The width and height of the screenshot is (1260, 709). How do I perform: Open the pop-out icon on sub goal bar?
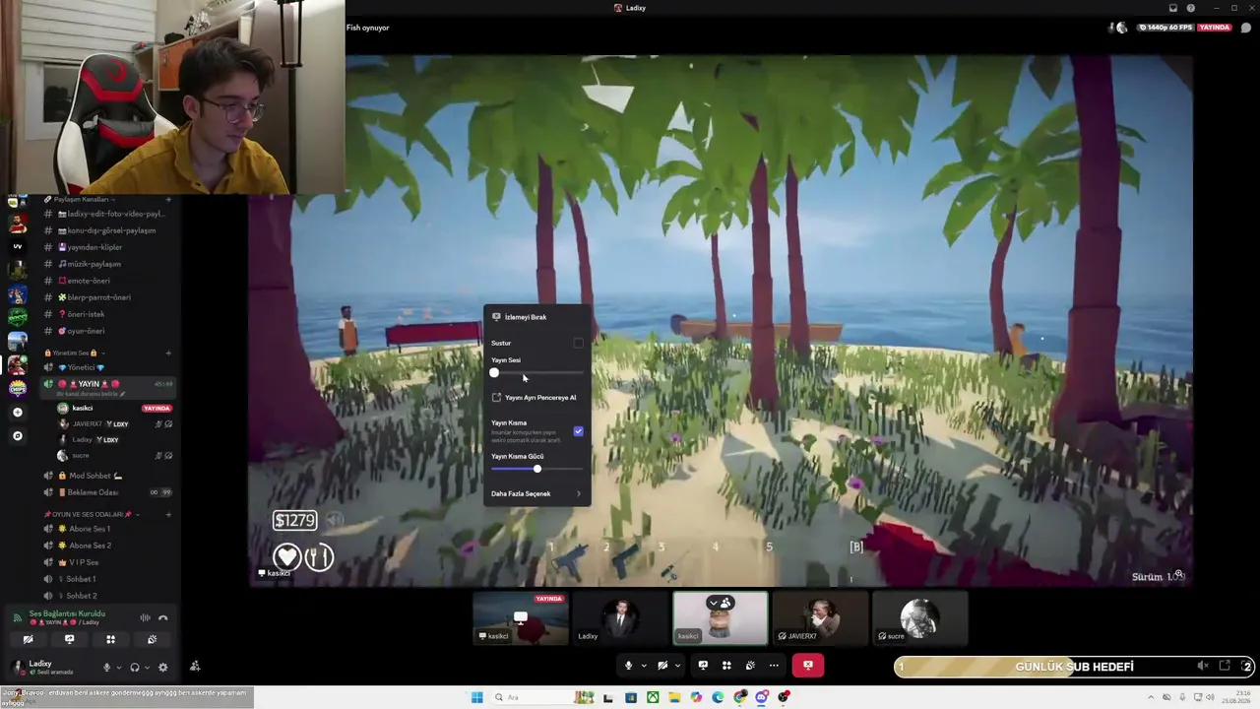tap(1225, 667)
